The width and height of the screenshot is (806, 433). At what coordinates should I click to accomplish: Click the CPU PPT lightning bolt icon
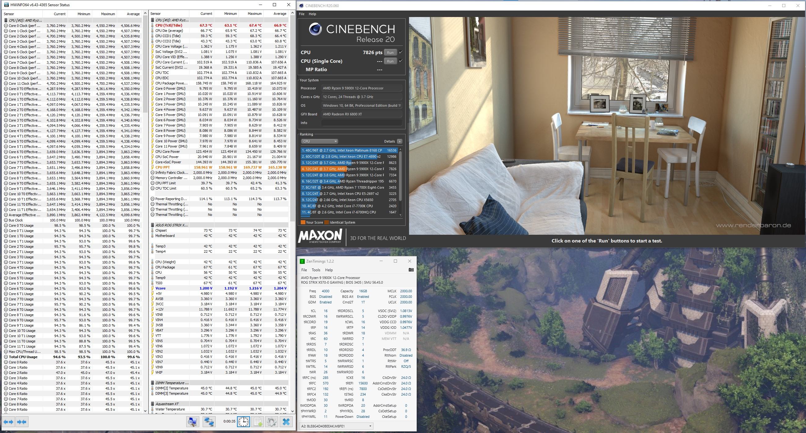[152, 167]
